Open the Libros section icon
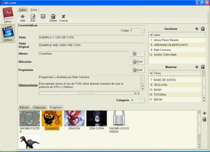The image size is (210, 152). pos(8,15)
